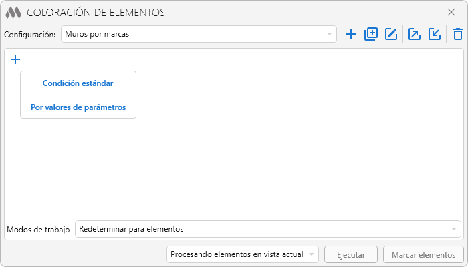Click the 'COLORACIÓN DE ELEMENTOS' window title
Image resolution: width=468 pixels, height=267 pixels.
96,12
